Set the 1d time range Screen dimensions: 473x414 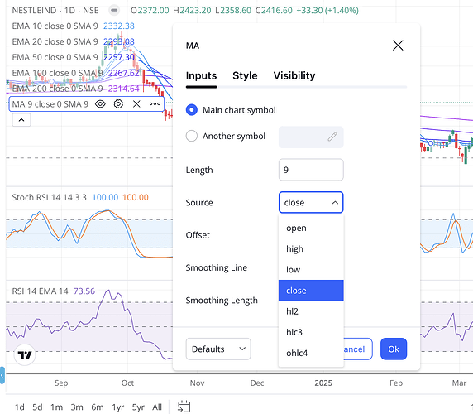(x=20, y=407)
